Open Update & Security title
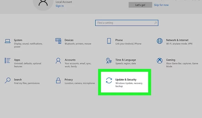 tap(126, 80)
